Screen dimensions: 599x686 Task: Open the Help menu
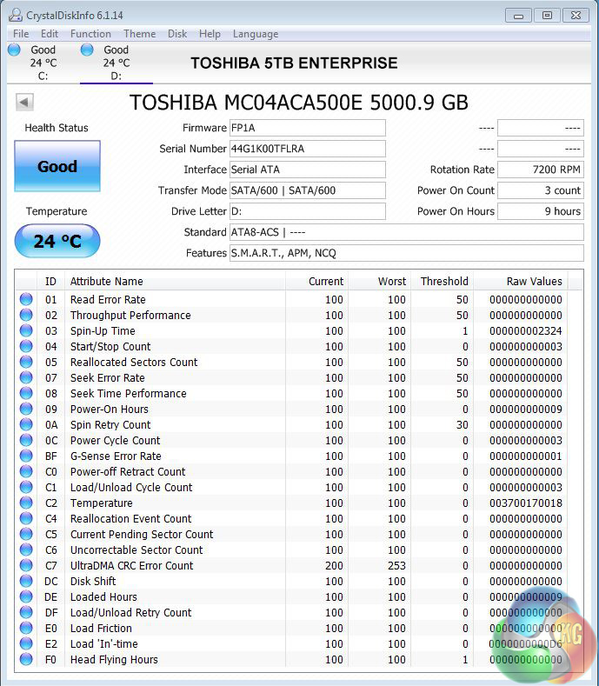click(x=210, y=34)
